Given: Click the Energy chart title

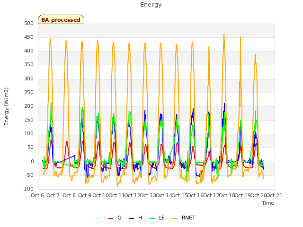Looking at the screenshot, I should pos(151,5).
